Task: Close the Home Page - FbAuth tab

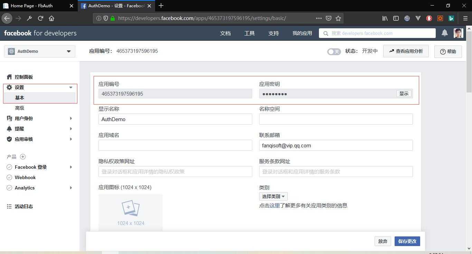Action: (72, 6)
